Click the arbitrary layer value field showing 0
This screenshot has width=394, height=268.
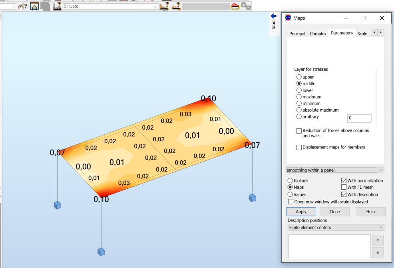(359, 118)
